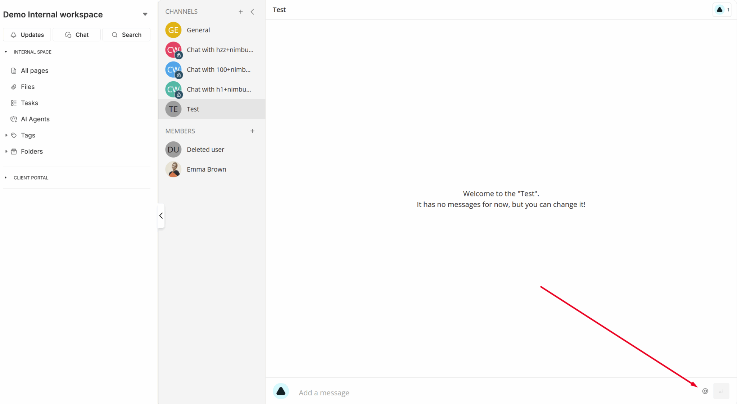Expand the Tags section
737x404 pixels.
[6, 135]
